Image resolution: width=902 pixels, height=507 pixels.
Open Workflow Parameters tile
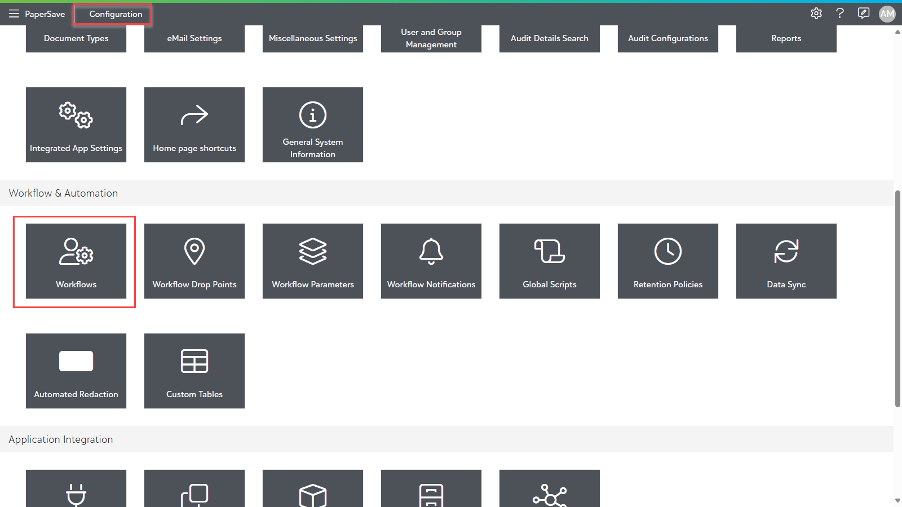[x=313, y=261]
